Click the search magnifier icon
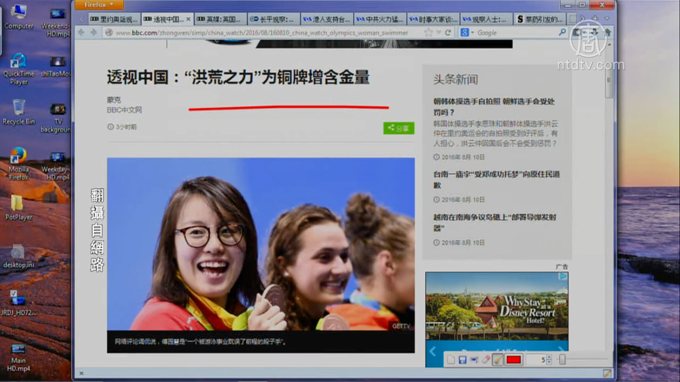Image resolution: width=680 pixels, height=382 pixels. 562,33
